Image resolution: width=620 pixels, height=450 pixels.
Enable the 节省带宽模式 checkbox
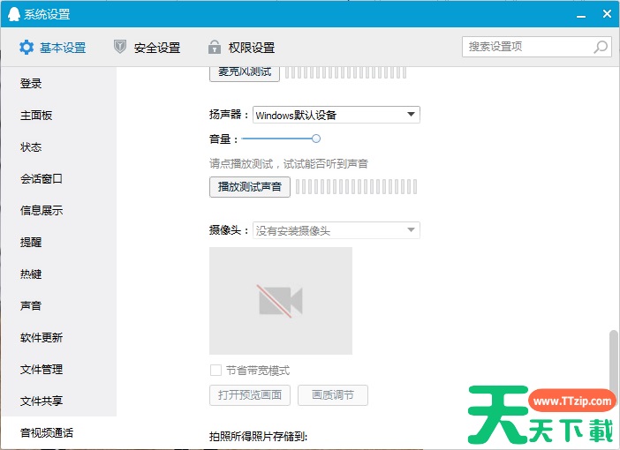(x=215, y=371)
